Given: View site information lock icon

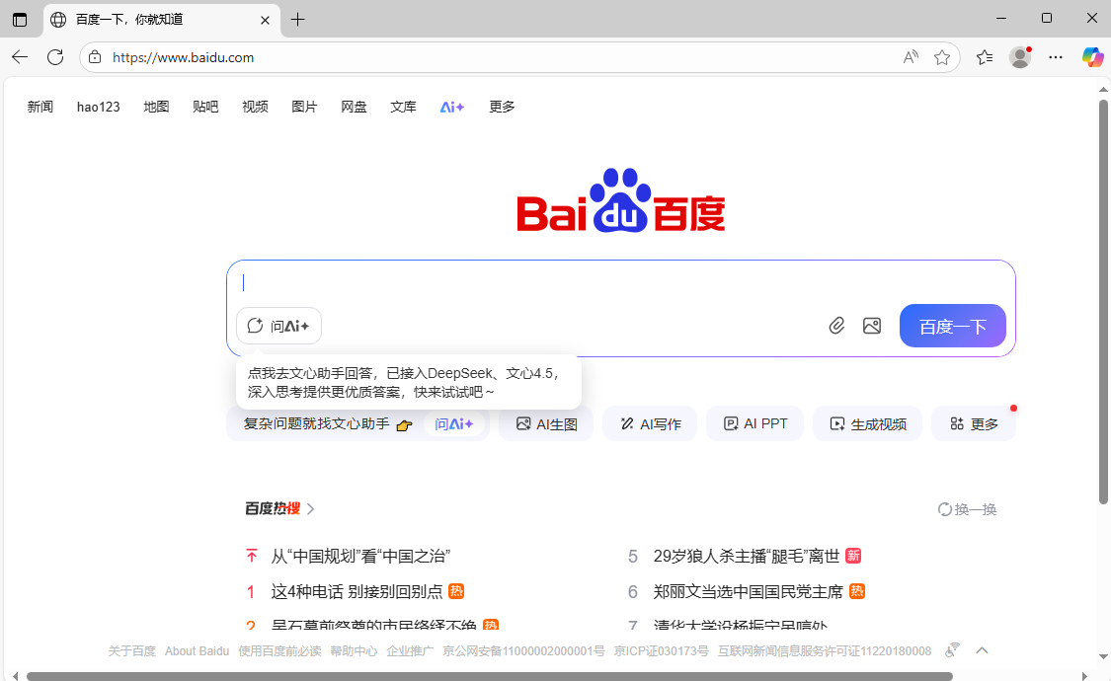Looking at the screenshot, I should (95, 57).
